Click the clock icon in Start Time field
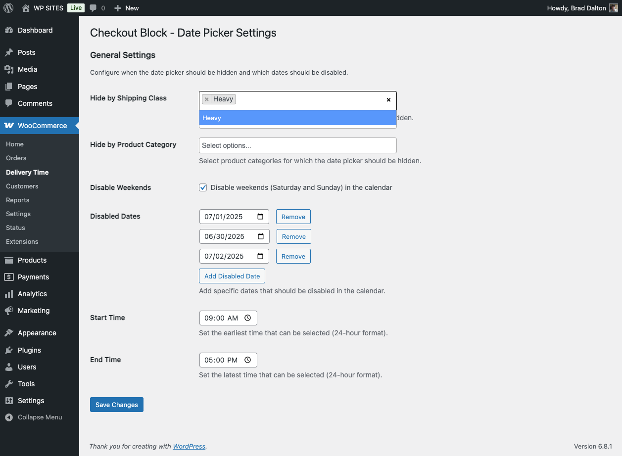 pyautogui.click(x=248, y=318)
